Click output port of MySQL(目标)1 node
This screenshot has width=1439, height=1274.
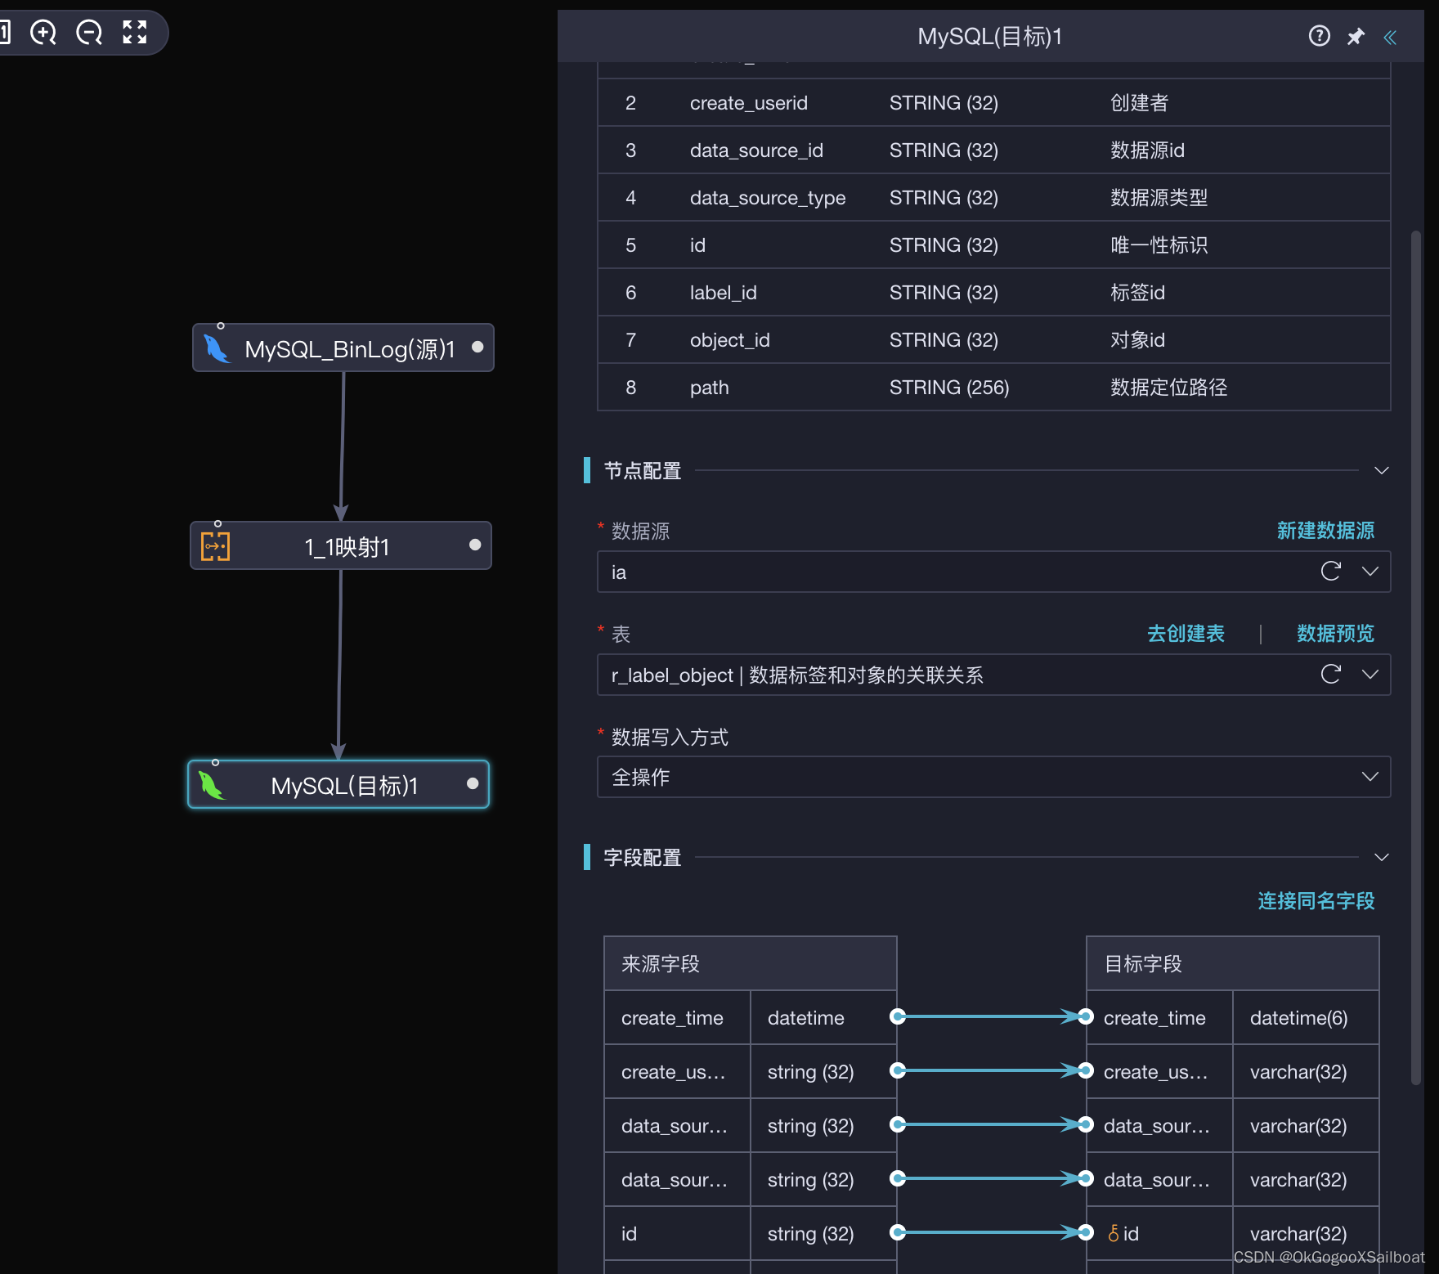click(x=473, y=784)
